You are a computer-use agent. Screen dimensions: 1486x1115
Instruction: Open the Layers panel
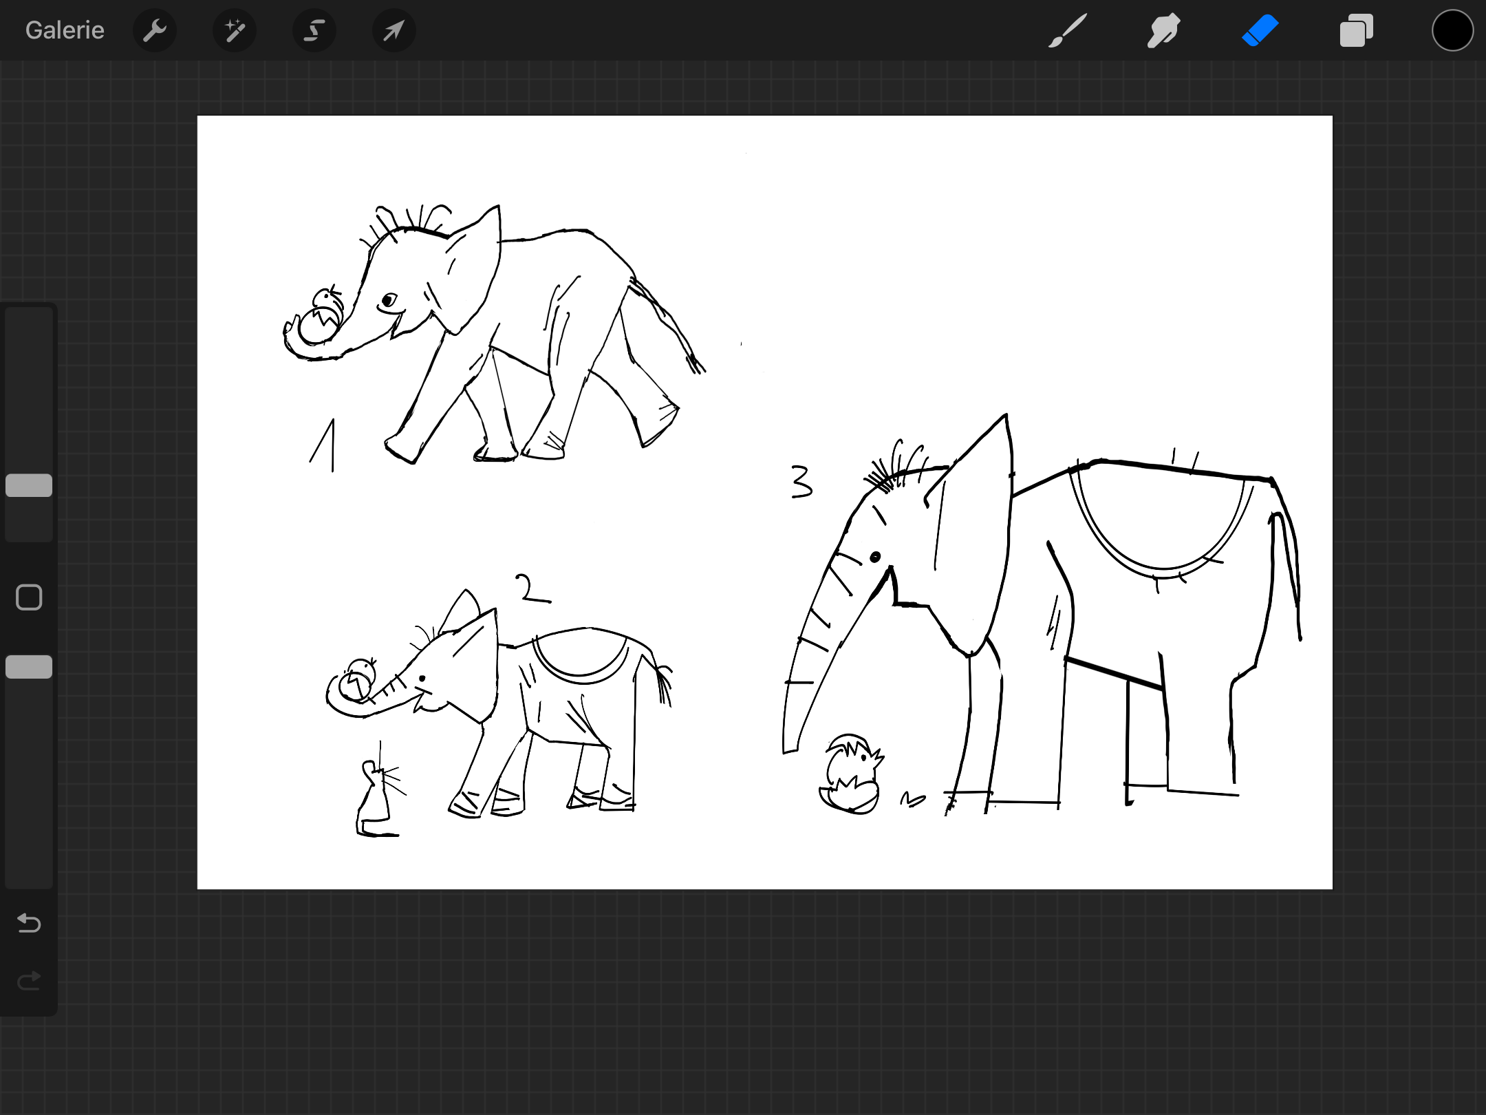tap(1356, 31)
